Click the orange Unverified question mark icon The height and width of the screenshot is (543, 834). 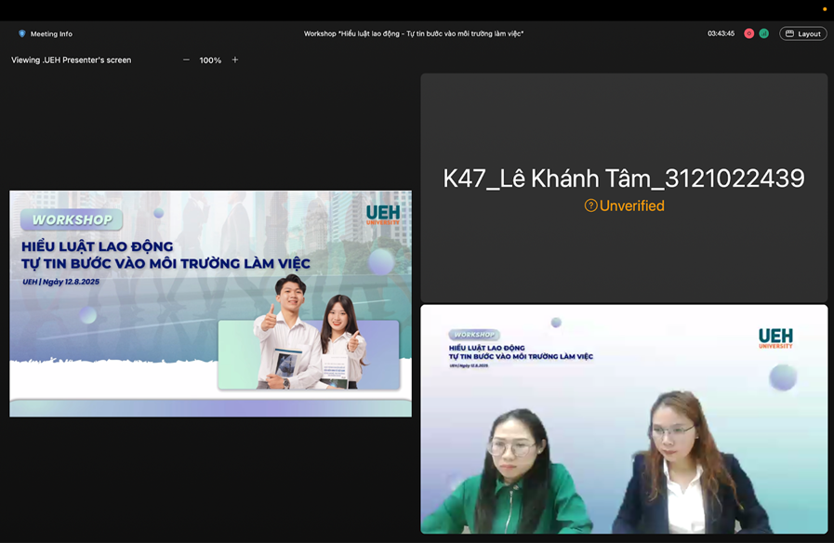click(x=590, y=205)
